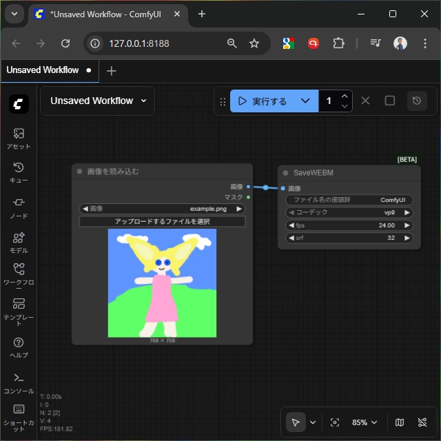Toggle the minimap icon in bottom toolbar

(400, 422)
